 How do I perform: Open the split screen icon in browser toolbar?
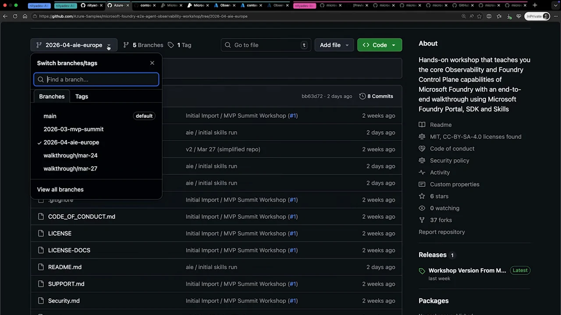click(x=489, y=16)
